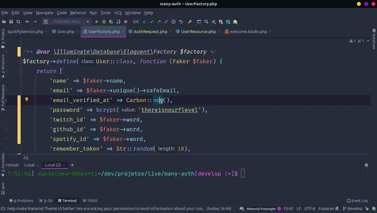Open the Refactor menu
Image resolution: width=377 pixels, height=213 pixels.
click(x=78, y=13)
